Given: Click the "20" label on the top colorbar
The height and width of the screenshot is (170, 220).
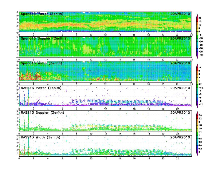Looking at the screenshot, I should point(200,18).
